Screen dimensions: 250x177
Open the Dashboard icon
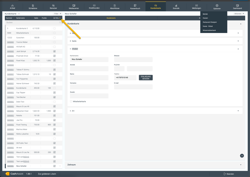pyautogui.click(x=237, y=5)
